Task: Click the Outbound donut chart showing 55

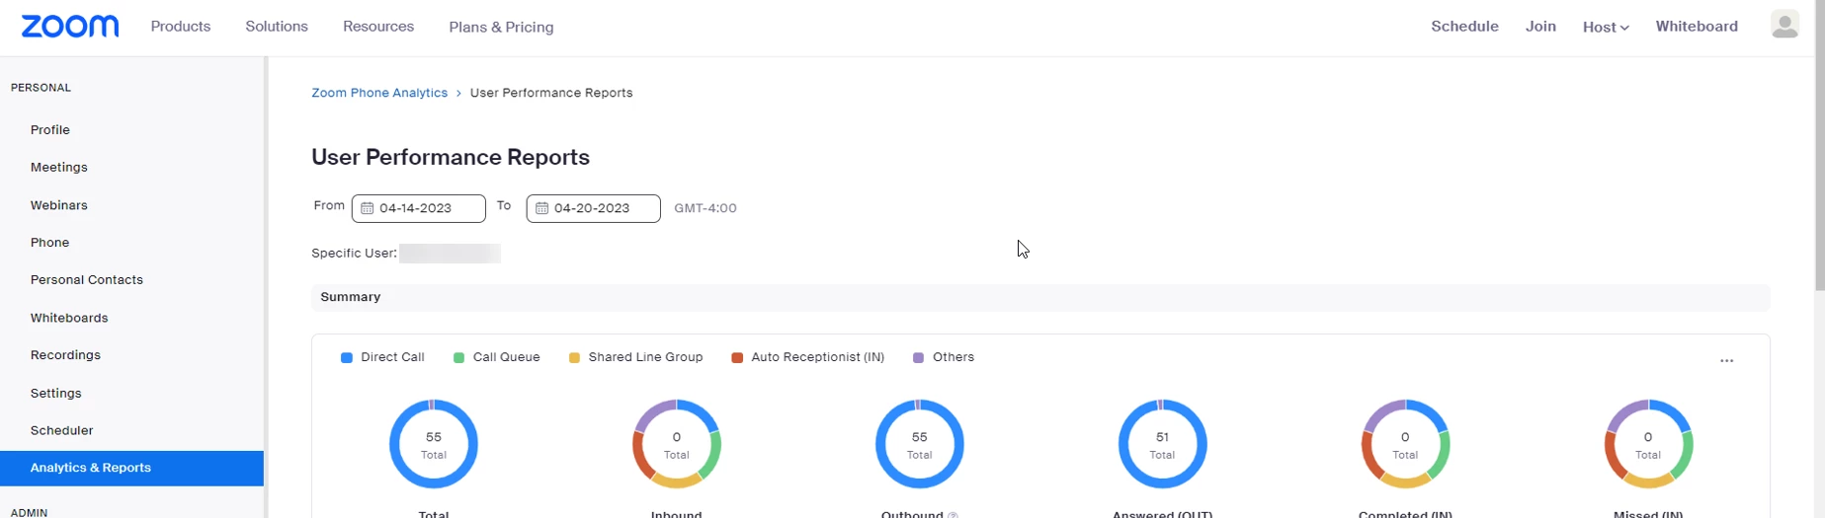Action: pyautogui.click(x=920, y=444)
